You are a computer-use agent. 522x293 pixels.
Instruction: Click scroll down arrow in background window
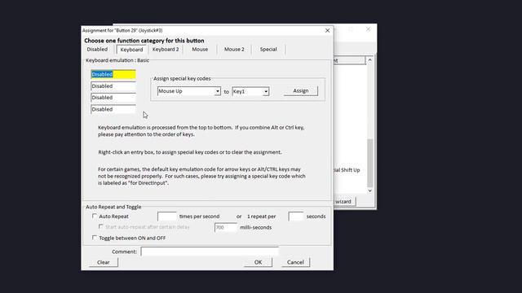coord(369,190)
